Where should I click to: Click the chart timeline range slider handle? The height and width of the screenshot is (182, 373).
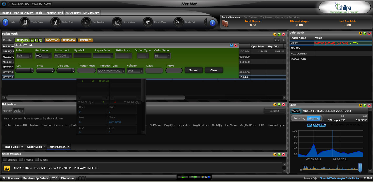(360, 168)
